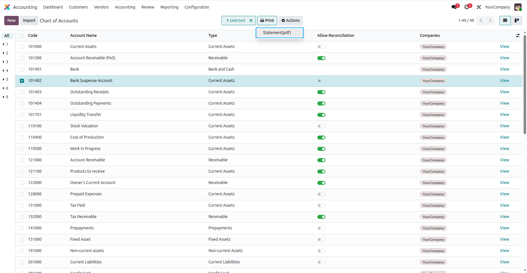Click the debug tools wrench icon
The width and height of the screenshot is (527, 273).
[x=479, y=7]
